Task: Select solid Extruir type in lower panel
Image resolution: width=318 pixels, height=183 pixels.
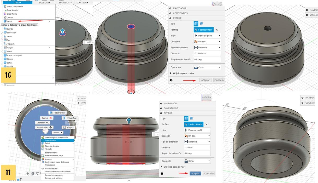Action: click(x=186, y=118)
